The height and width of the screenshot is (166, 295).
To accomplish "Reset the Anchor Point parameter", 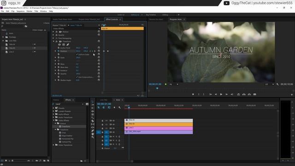I will pos(99,48).
